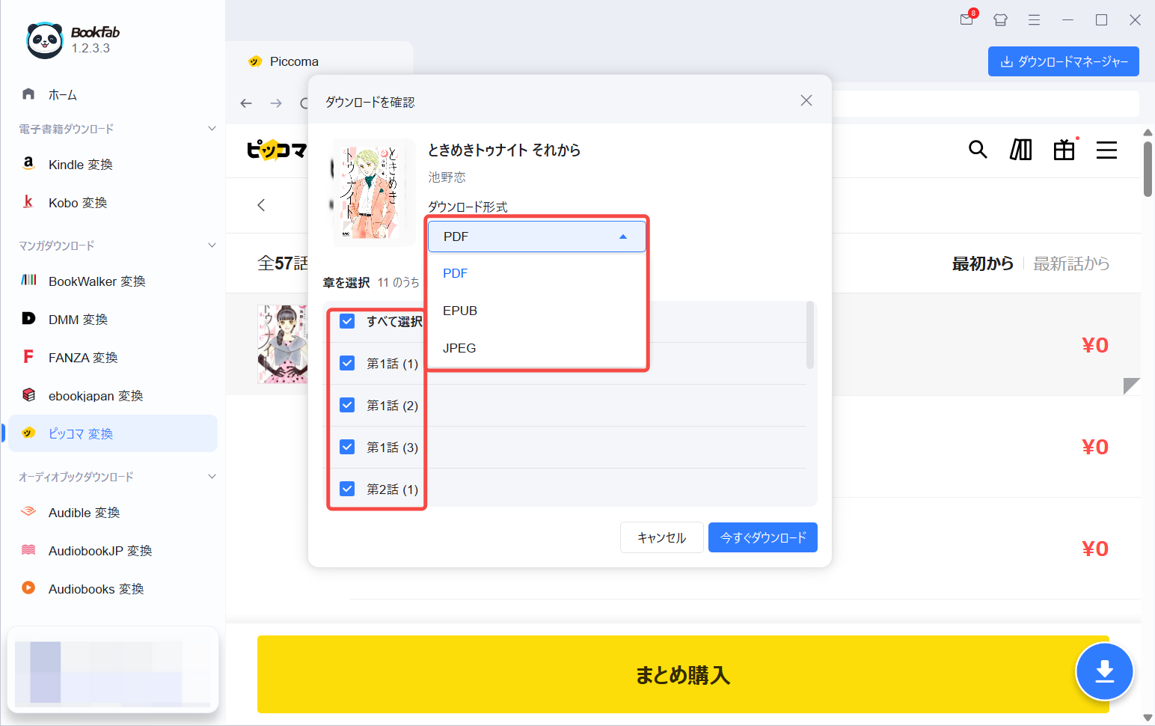
Task: Click the browser forward arrow
Action: click(276, 103)
